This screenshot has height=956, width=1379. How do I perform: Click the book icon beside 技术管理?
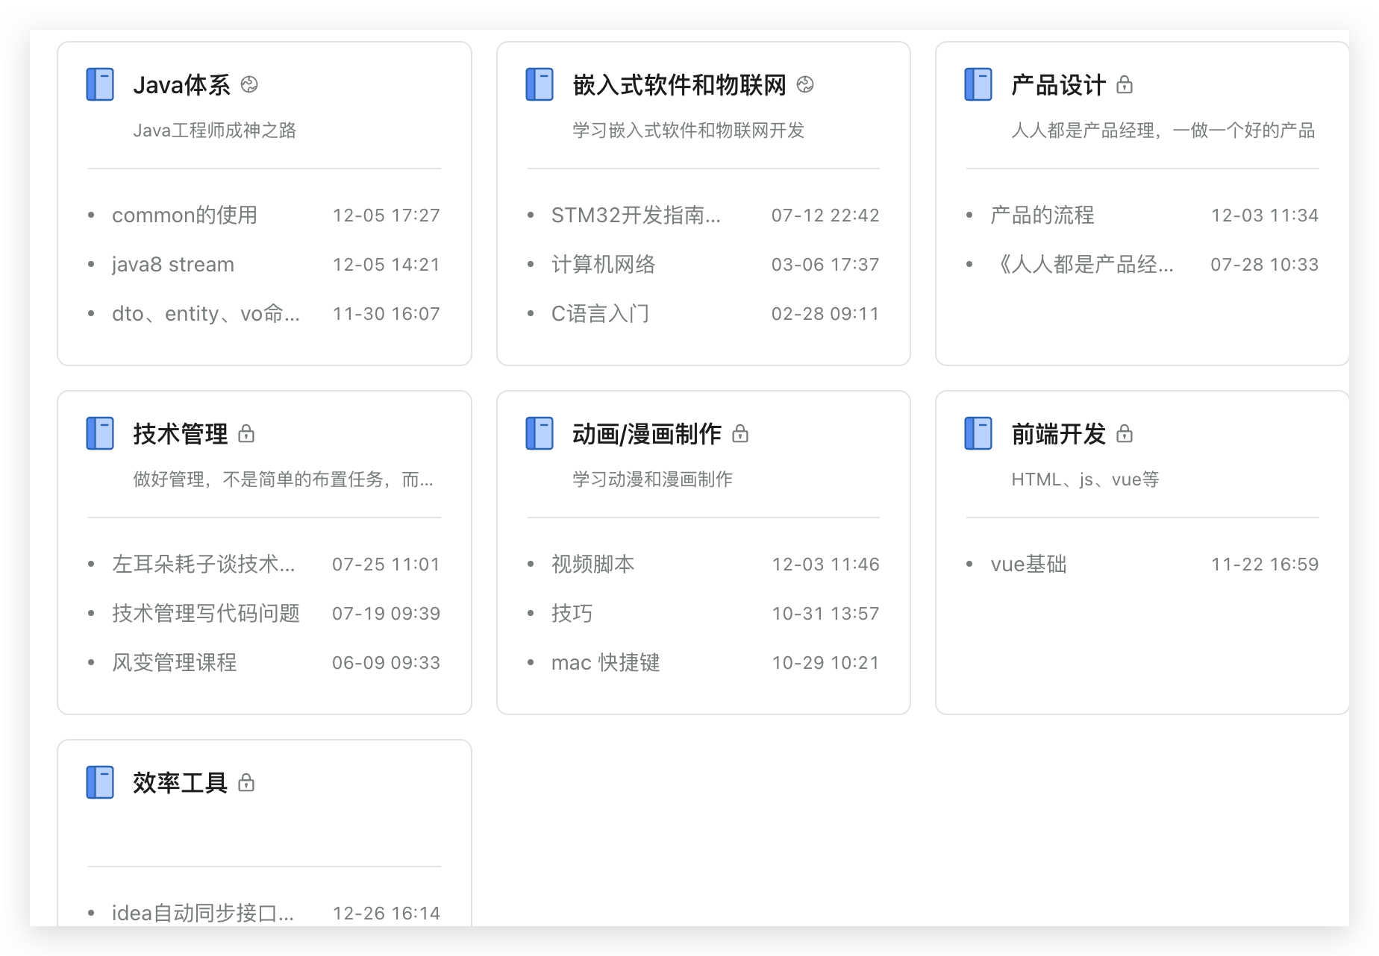[x=100, y=433]
